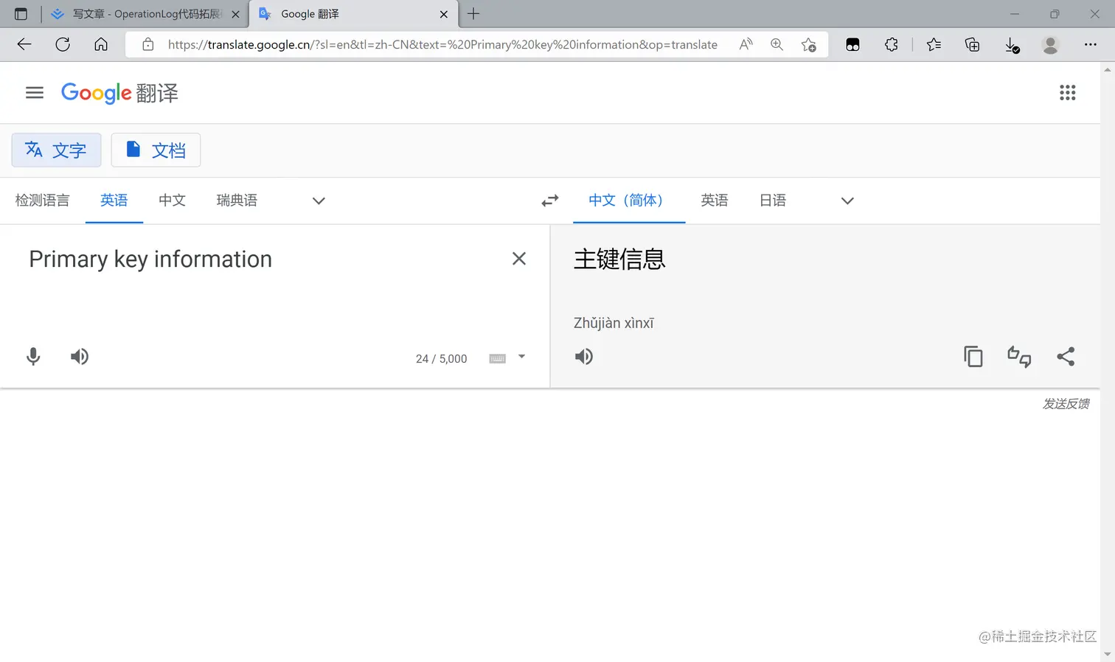
Task: Click the translated text 主键信息
Action: (x=619, y=259)
